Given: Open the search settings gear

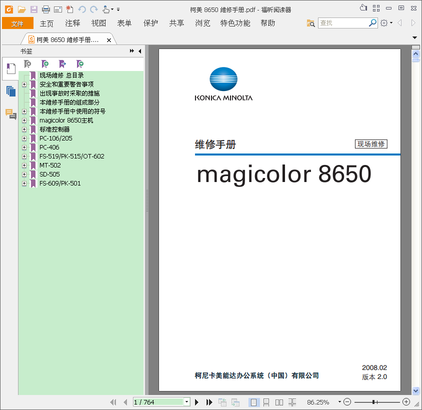Looking at the screenshot, I should [384, 23].
